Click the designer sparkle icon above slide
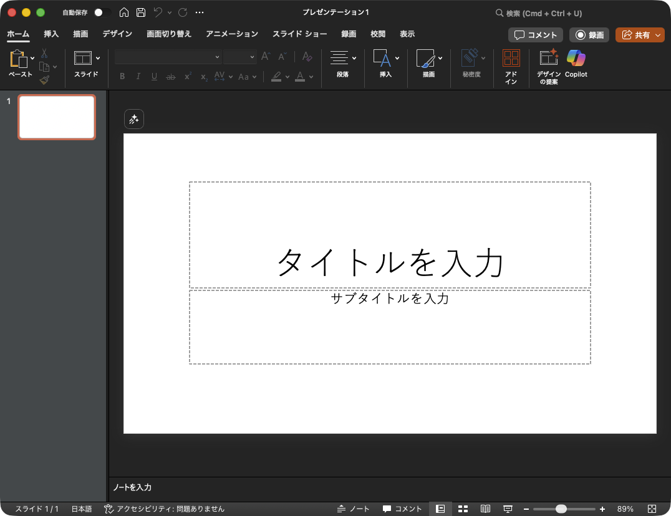 [134, 120]
